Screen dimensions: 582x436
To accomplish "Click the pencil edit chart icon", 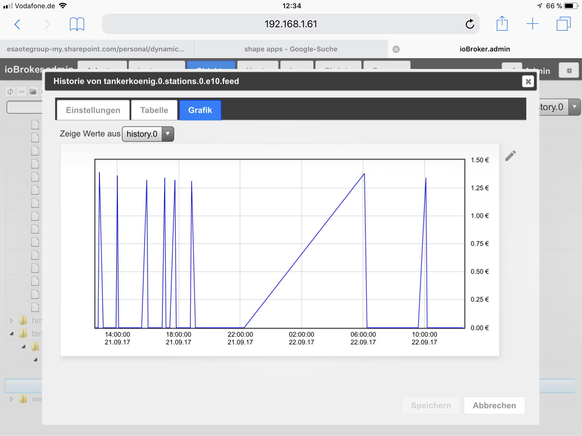I will pyautogui.click(x=510, y=156).
